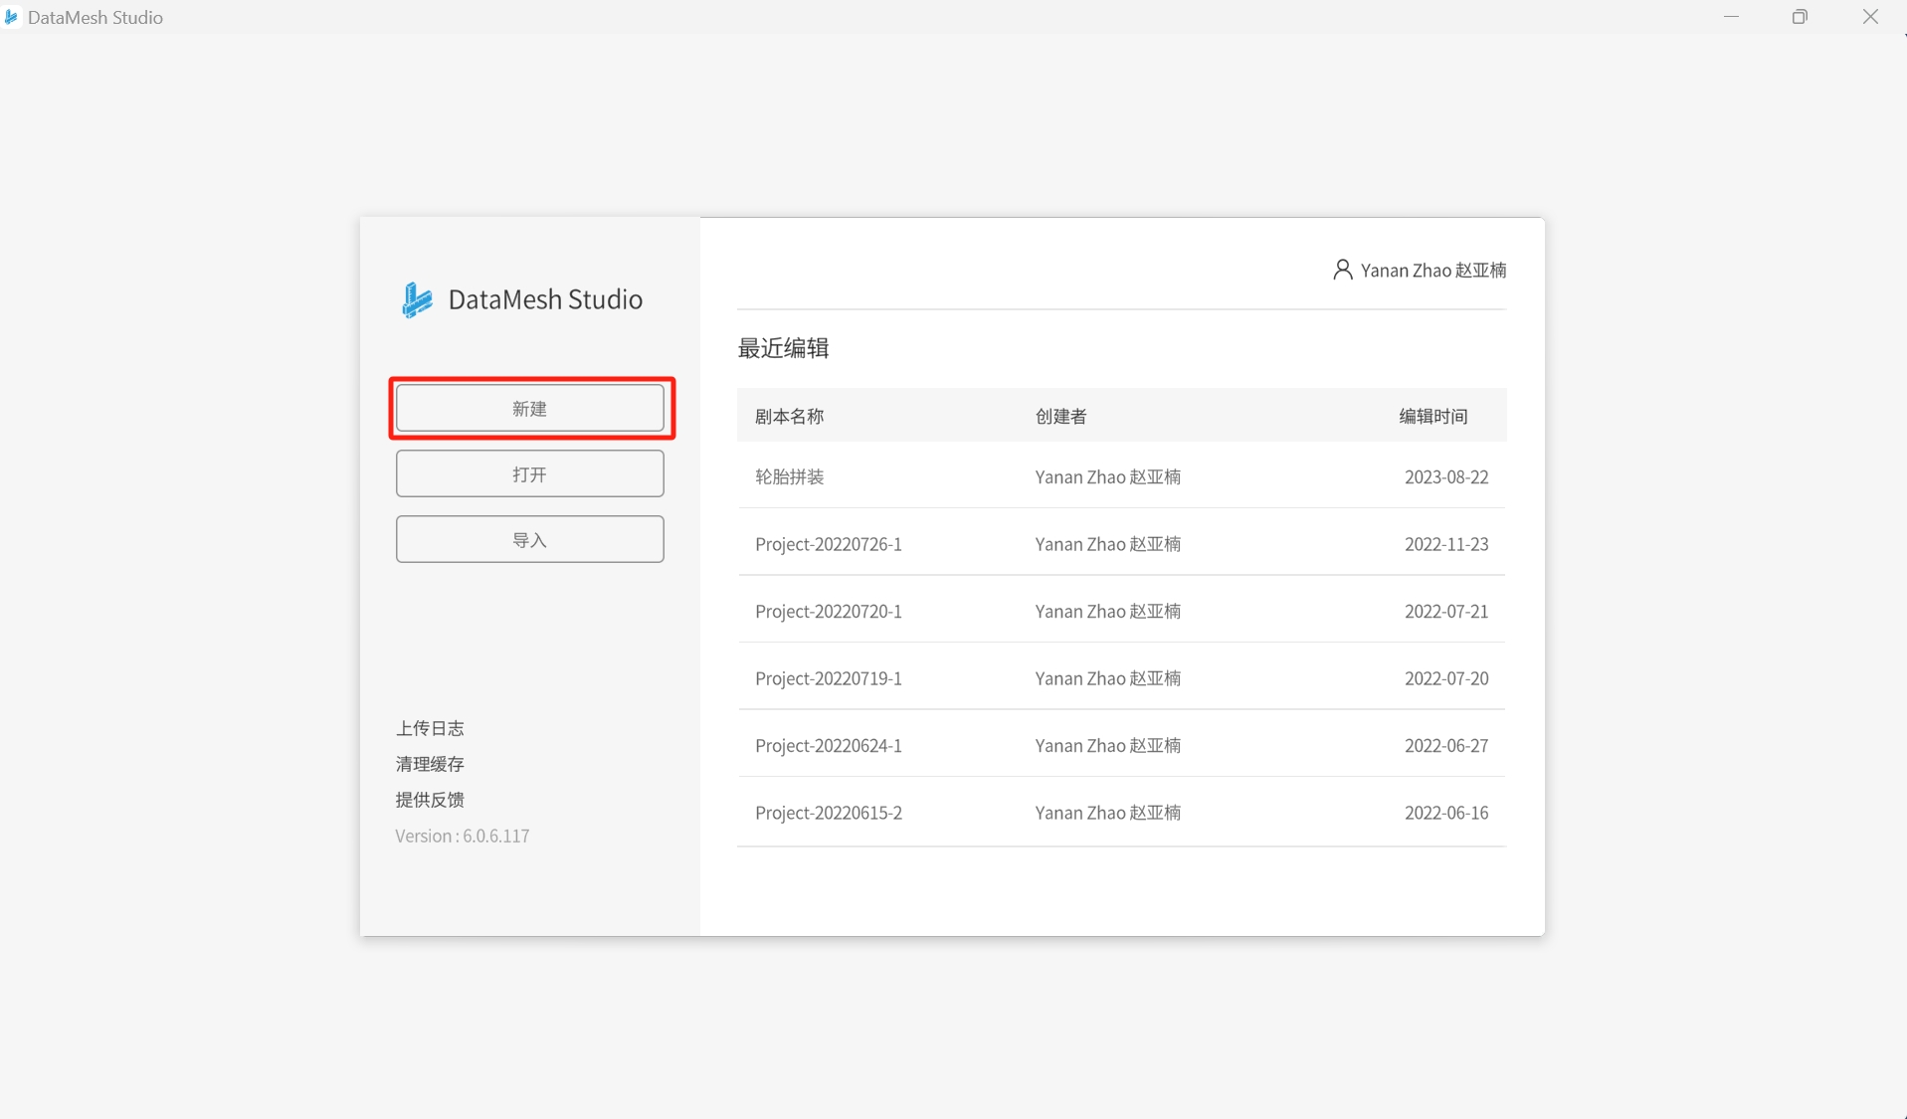This screenshot has height=1119, width=1907.
Task: Click the DataMesh Studio logo icon
Action: 417,299
